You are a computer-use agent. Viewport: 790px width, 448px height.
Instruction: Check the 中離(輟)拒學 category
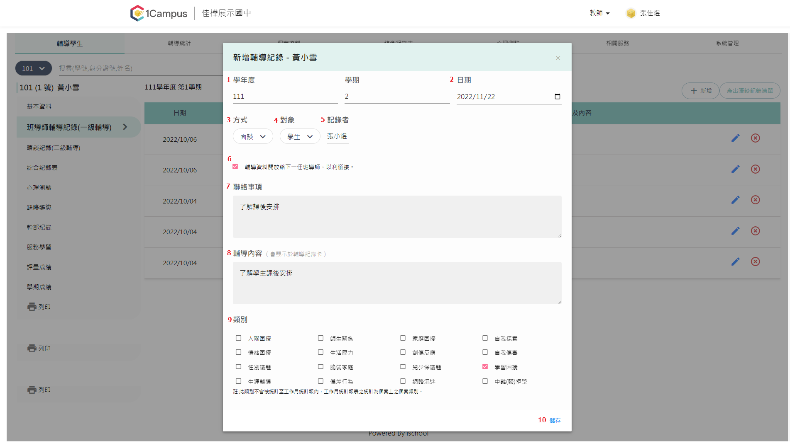point(485,381)
